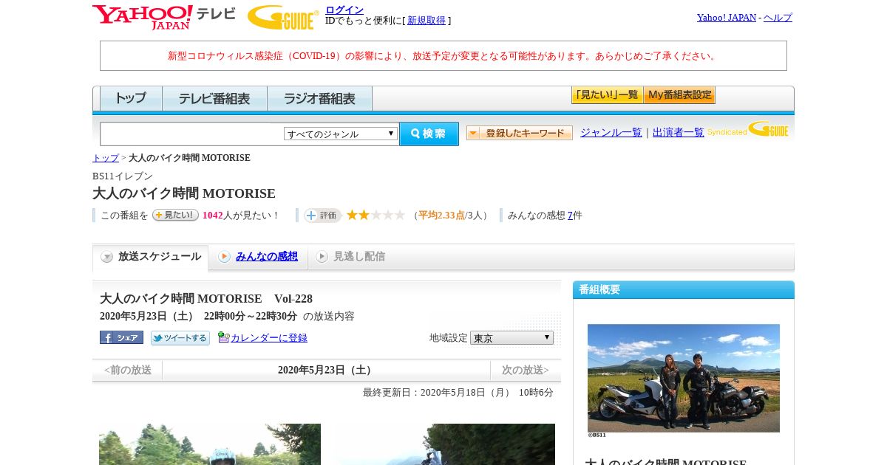Rate the program with the fifth star
This screenshot has height=465, width=887.
point(400,215)
